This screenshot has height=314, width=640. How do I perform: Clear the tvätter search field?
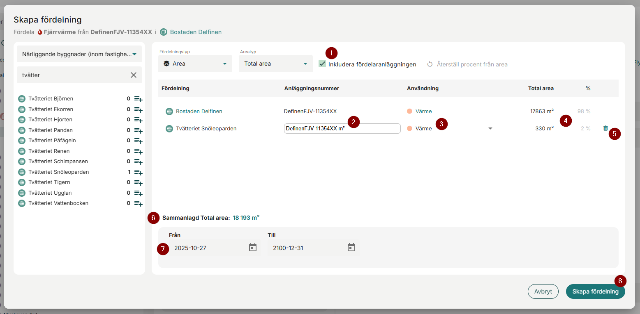click(x=134, y=75)
